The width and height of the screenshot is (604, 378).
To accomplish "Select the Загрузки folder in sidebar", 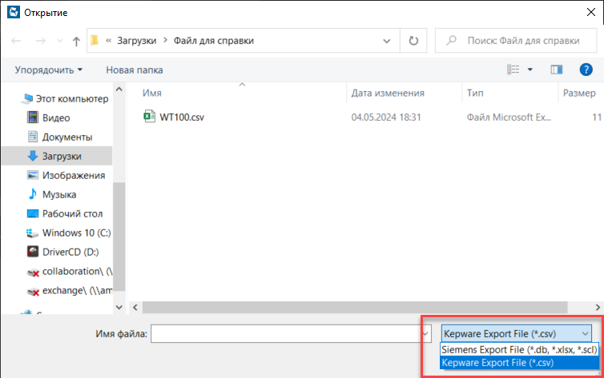I will tap(57, 156).
